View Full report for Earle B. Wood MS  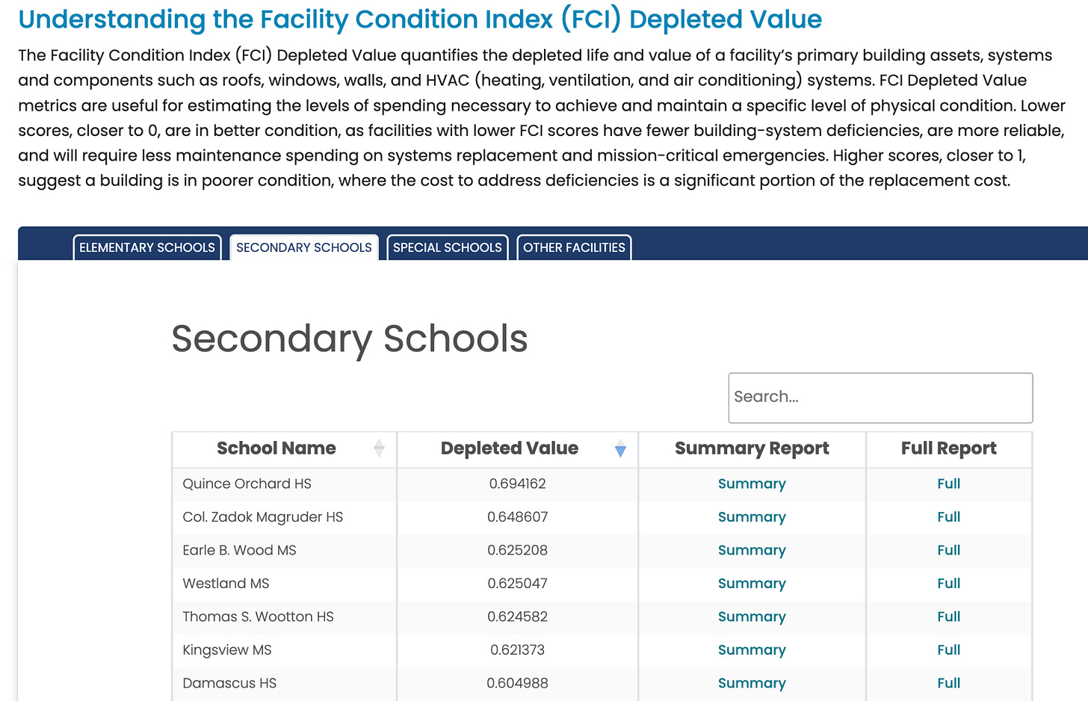click(x=949, y=550)
